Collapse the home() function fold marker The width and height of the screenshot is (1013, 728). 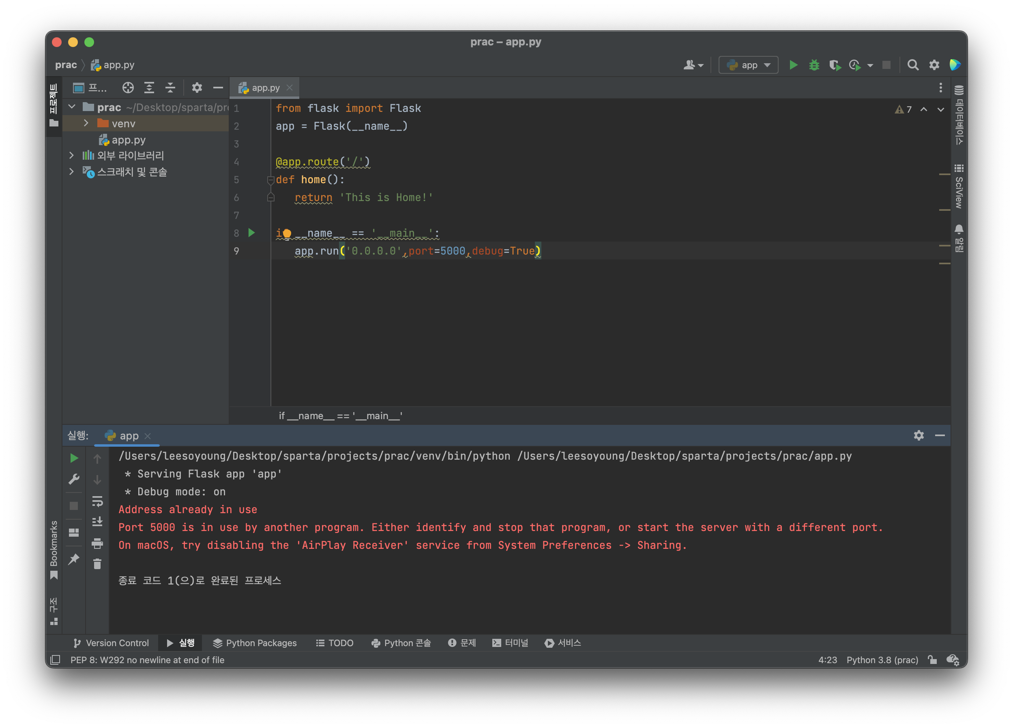pos(270,180)
